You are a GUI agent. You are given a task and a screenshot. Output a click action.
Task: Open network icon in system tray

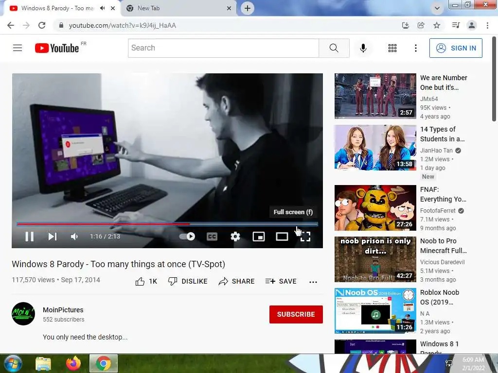449,363
